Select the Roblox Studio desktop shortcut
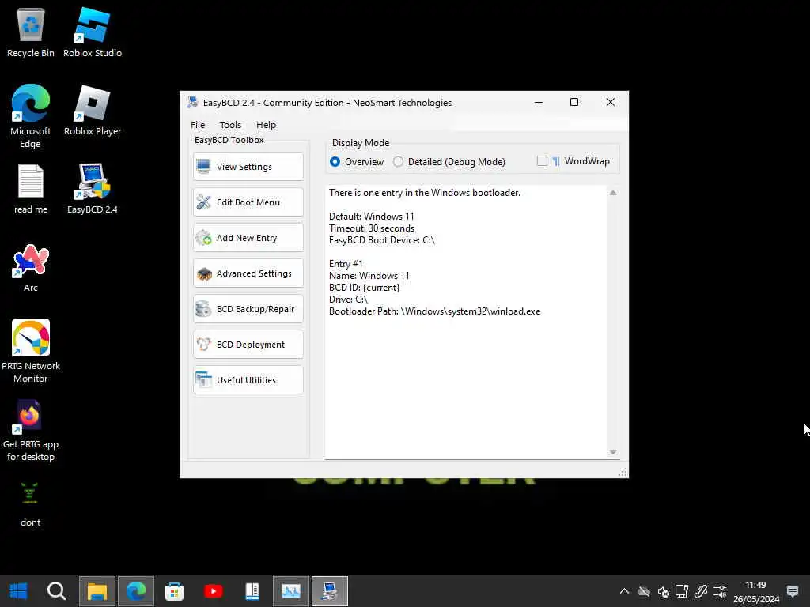The height and width of the screenshot is (607, 810). [93, 32]
